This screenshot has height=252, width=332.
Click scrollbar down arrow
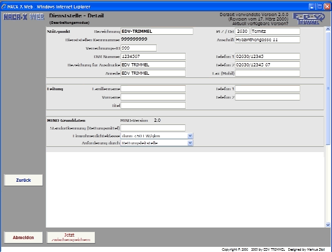(328, 225)
